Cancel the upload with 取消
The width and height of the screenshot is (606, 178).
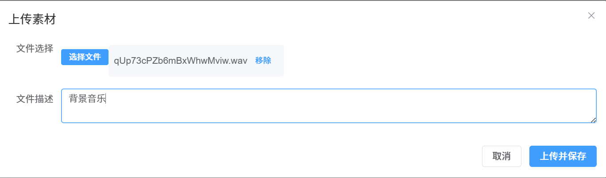pyautogui.click(x=501, y=156)
